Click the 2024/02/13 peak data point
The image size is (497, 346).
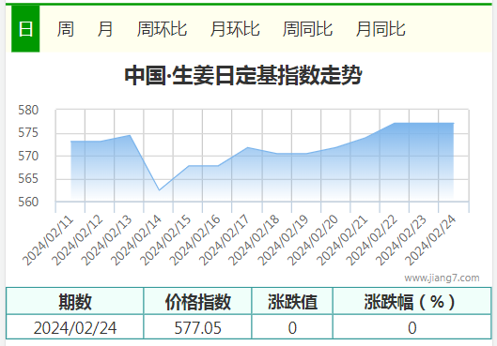pyautogui.click(x=130, y=135)
